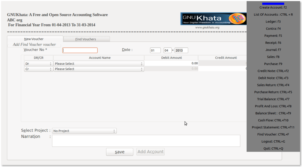The width and height of the screenshot is (302, 167).
Task: Click the year field showing 2013
Action: [x=181, y=50]
